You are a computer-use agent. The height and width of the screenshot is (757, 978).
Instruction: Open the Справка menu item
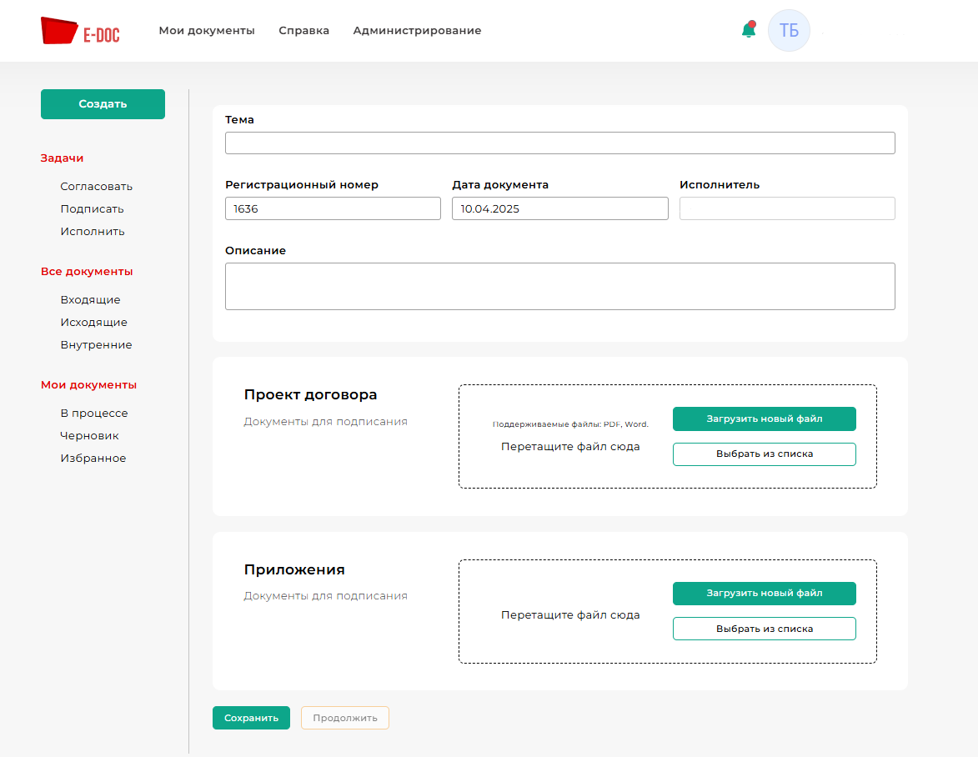(303, 31)
